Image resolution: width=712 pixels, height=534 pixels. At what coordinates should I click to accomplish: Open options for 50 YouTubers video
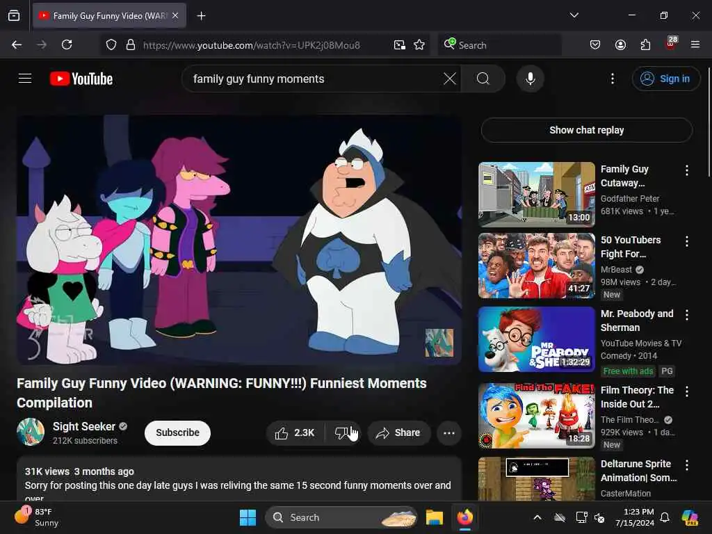click(686, 241)
